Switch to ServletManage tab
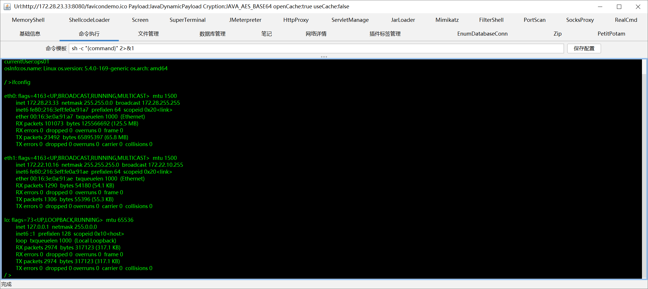This screenshot has height=289, width=648. [x=350, y=20]
